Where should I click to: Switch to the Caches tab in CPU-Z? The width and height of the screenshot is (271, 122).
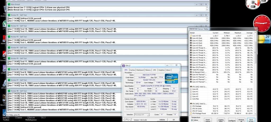coord(132,70)
